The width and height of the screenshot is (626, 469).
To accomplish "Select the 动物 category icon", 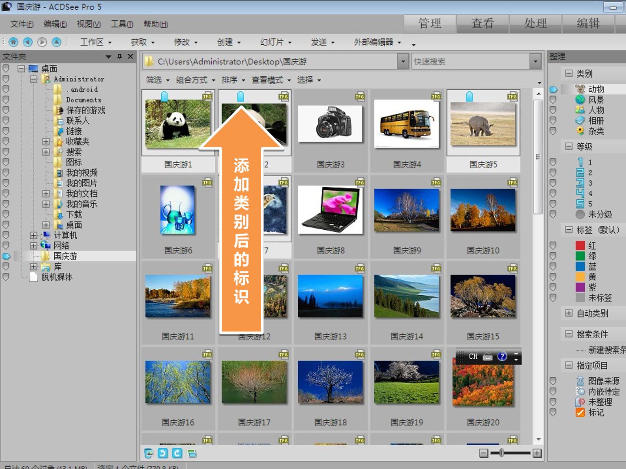I will [x=580, y=89].
